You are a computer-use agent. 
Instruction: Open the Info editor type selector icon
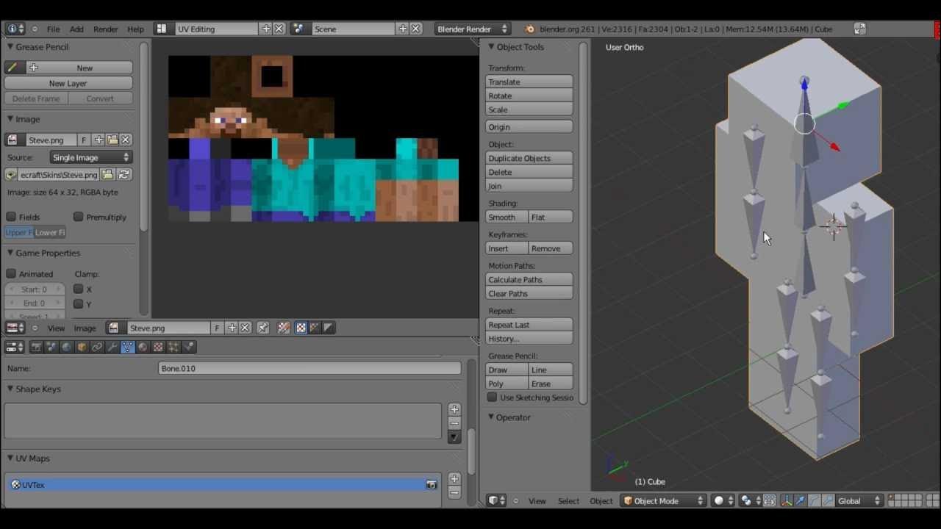click(15, 29)
